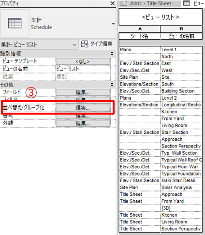This screenshot has width=205, height=235.
Task: Click the ビュー テンプレート <なし> button
Action: pyautogui.click(x=83, y=61)
